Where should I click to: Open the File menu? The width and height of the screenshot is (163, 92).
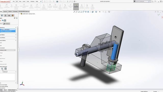[x=13, y=2]
